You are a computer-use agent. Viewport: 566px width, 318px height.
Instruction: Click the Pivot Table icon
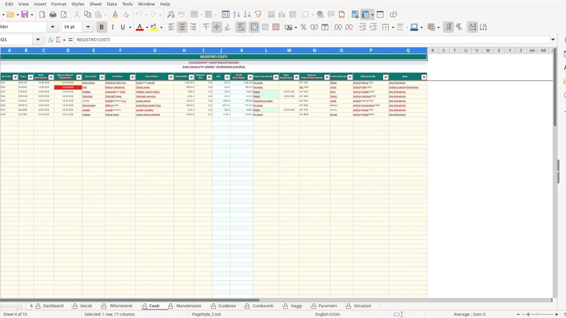[293, 15]
